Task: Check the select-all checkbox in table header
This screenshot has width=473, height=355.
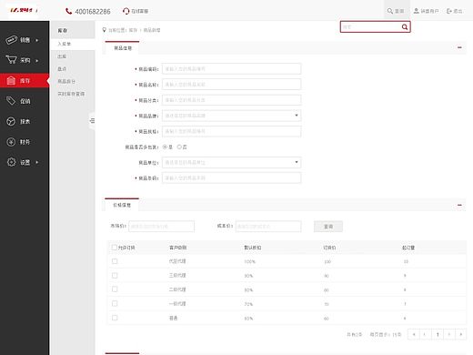Action: click(x=115, y=248)
